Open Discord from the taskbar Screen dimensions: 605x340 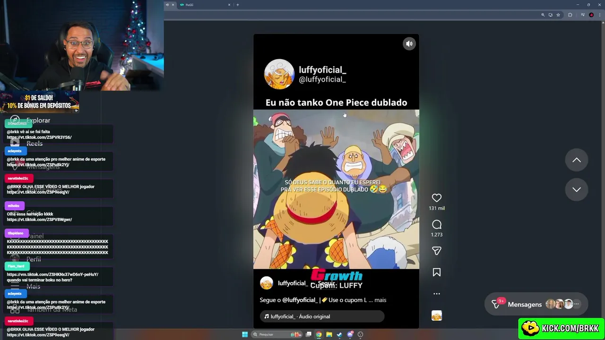coord(350,334)
